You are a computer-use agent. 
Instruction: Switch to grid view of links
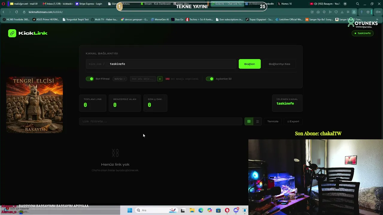pos(249,122)
